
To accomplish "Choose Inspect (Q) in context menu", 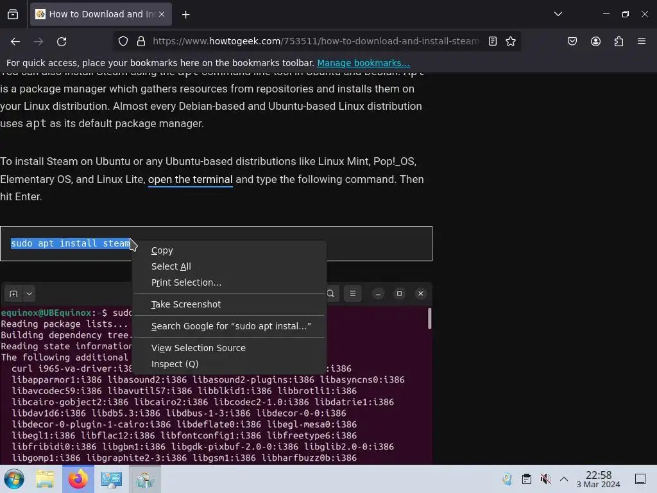I will (x=229, y=364).
